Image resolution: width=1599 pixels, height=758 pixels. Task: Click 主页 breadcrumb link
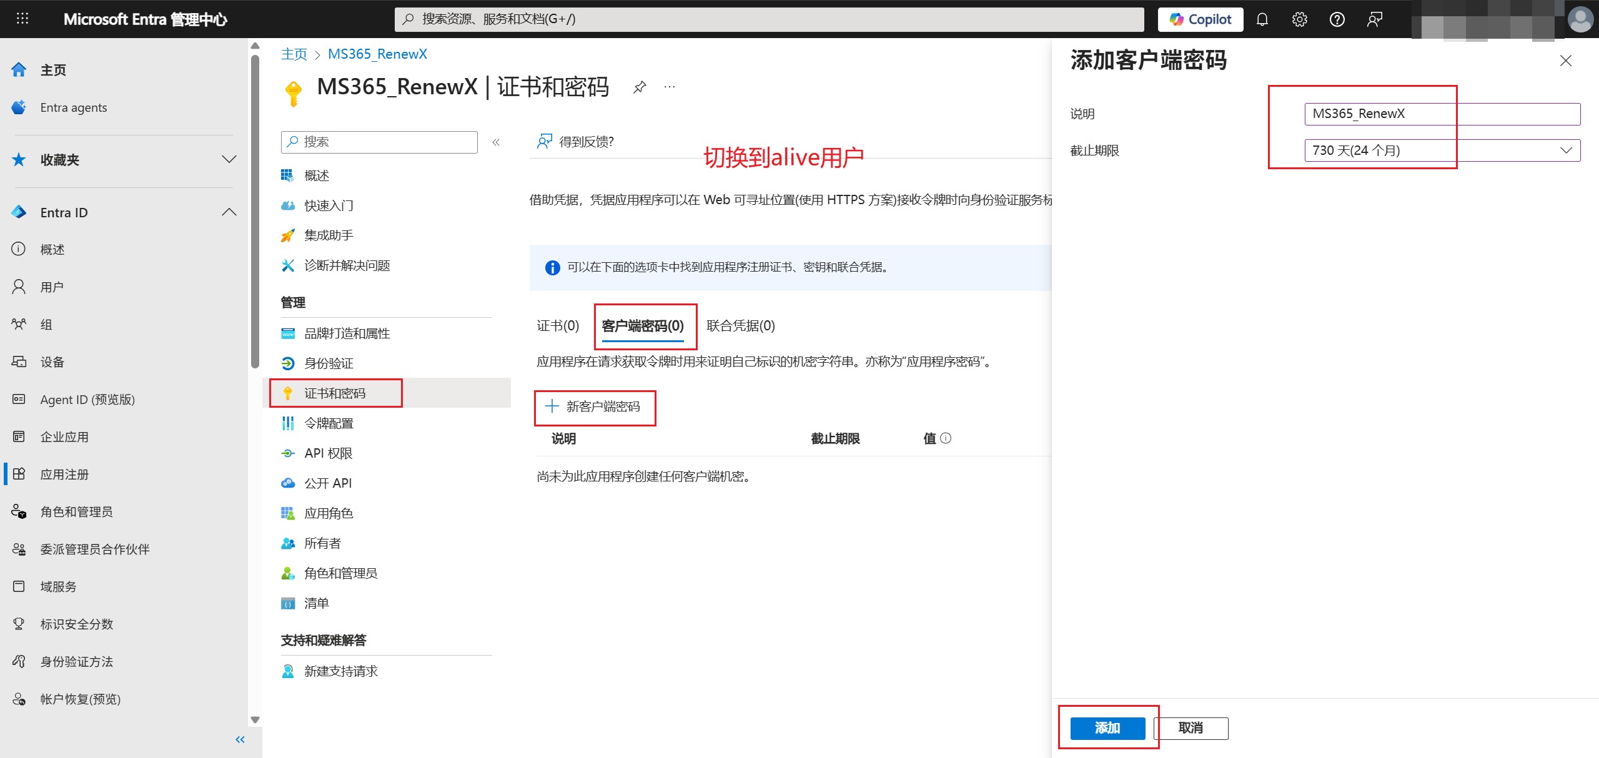(x=294, y=54)
